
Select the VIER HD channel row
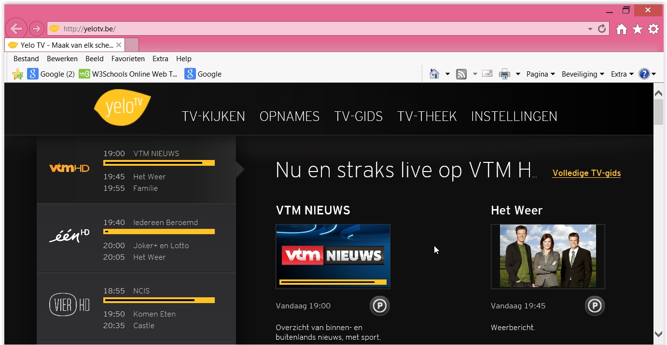136,306
